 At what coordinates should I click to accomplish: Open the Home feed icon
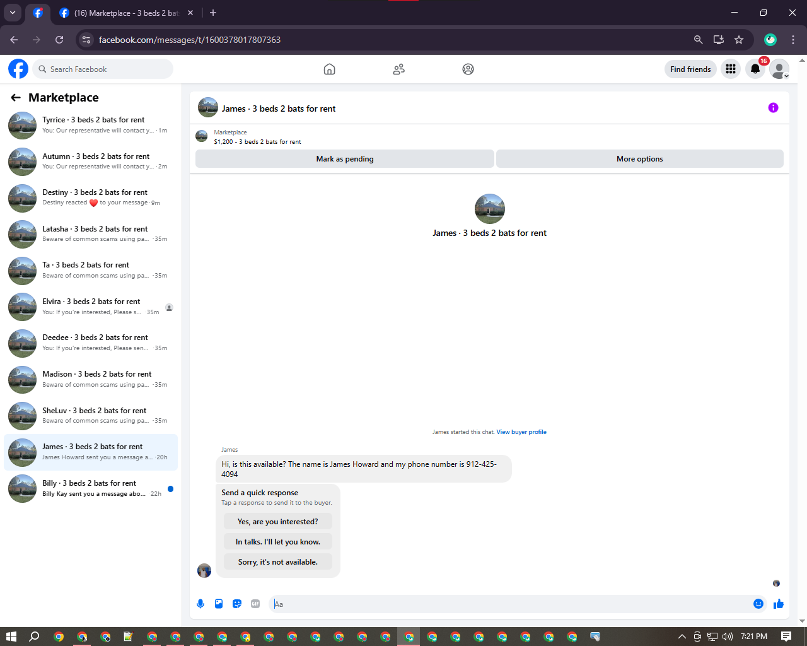click(x=329, y=69)
